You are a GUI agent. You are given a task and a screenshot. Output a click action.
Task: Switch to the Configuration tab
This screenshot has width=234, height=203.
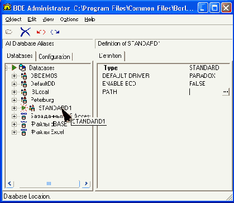(54, 57)
